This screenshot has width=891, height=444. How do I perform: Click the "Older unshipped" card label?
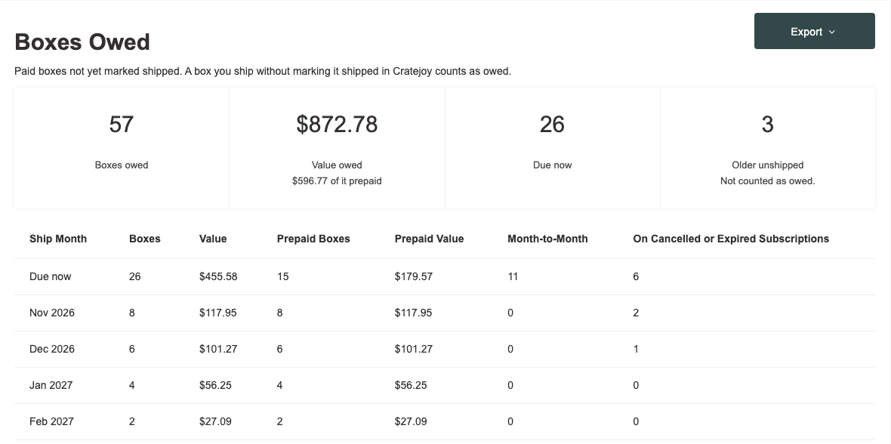(768, 165)
